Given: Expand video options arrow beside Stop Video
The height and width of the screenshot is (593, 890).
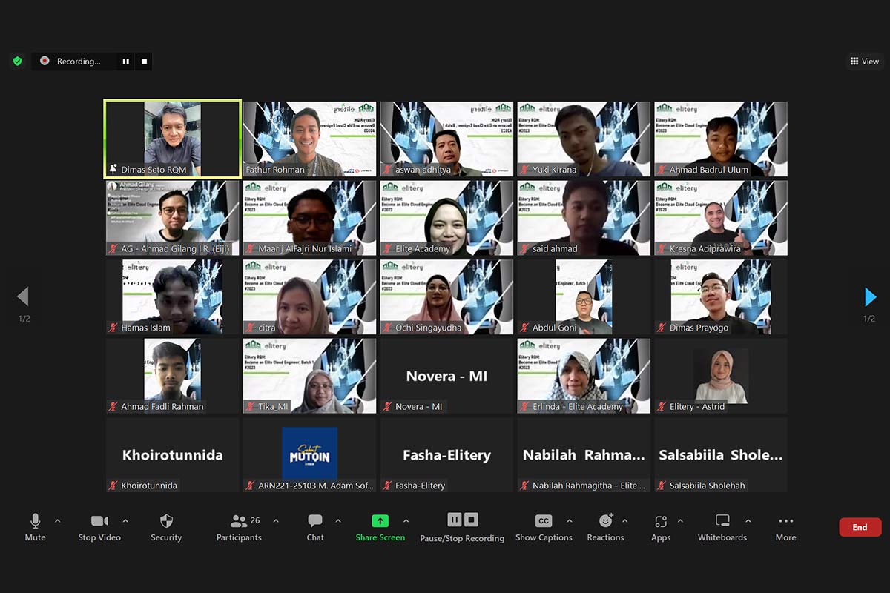Looking at the screenshot, I should pyautogui.click(x=125, y=520).
